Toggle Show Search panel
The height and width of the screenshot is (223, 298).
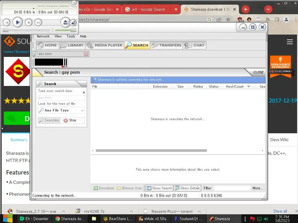[x=159, y=188]
